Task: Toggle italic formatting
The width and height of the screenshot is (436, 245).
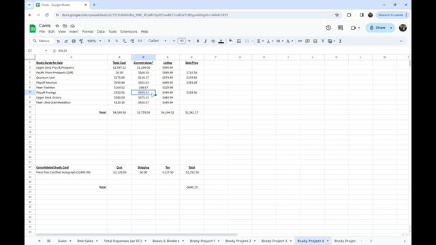Action: 206,41
